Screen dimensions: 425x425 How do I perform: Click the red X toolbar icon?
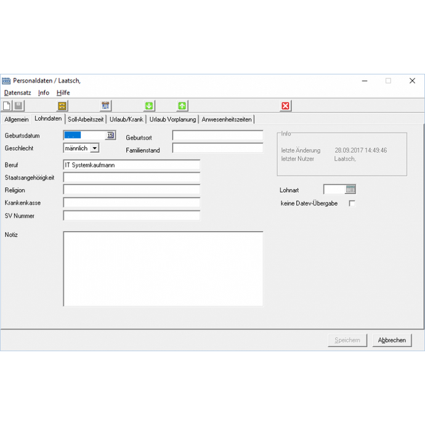[x=285, y=106]
